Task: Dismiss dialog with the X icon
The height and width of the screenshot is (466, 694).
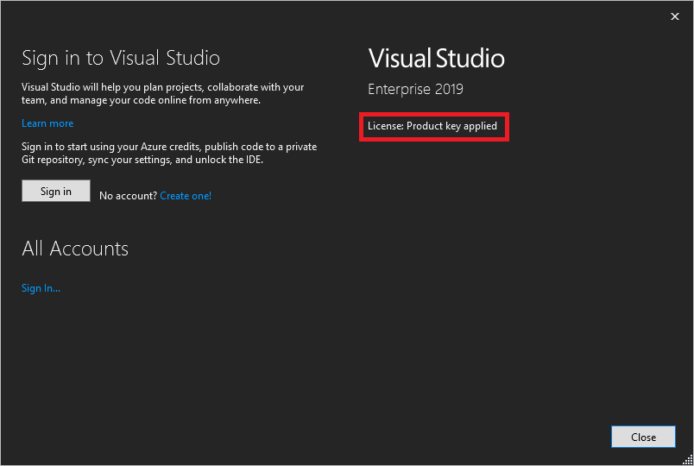Action: (x=674, y=16)
